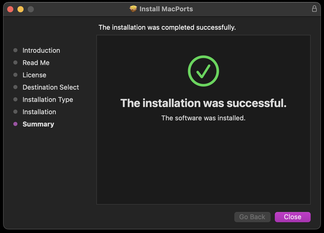Select the Installation Type step
The height and width of the screenshot is (233, 324).
48,100
